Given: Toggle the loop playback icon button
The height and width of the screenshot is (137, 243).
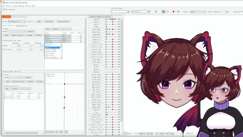Looking at the screenshot, I should (163, 12).
